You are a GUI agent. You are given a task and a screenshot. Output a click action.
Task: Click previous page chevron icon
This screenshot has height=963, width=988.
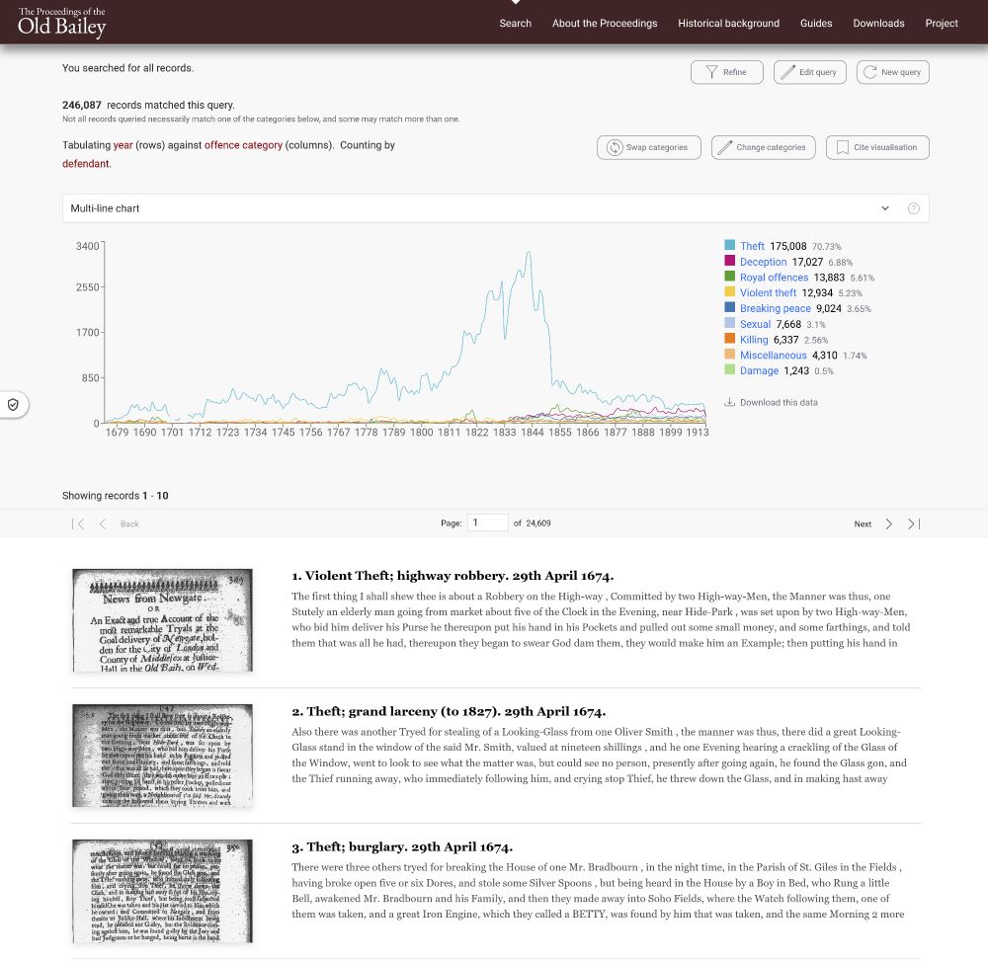pyautogui.click(x=103, y=524)
